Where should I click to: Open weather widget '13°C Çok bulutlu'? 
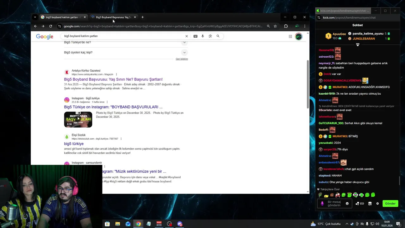coord(325,224)
